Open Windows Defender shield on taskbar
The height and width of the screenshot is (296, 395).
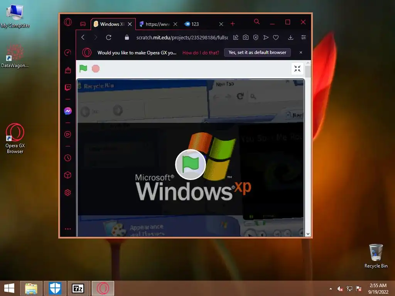click(x=55, y=288)
